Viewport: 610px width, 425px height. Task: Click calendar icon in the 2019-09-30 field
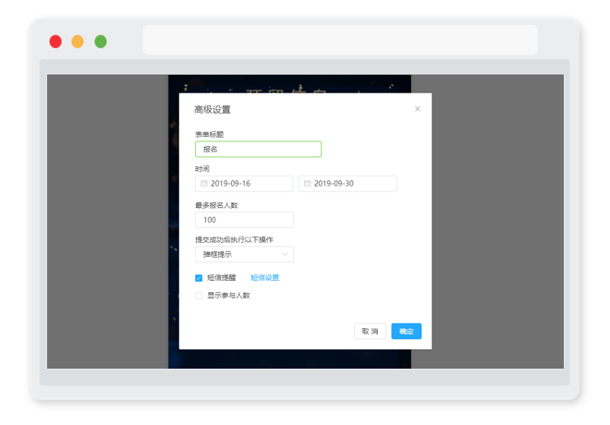[x=308, y=184]
